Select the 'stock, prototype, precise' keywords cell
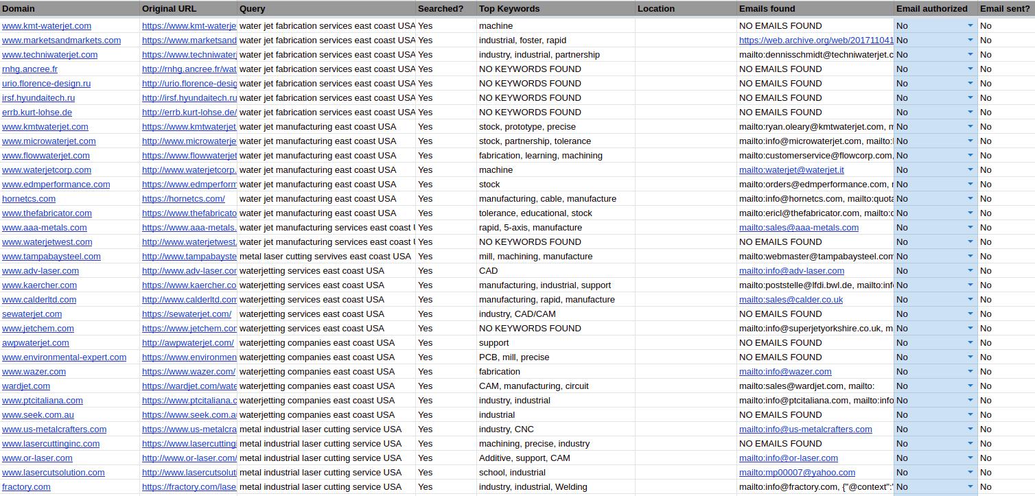This screenshot has width=1035, height=496. 556,126
